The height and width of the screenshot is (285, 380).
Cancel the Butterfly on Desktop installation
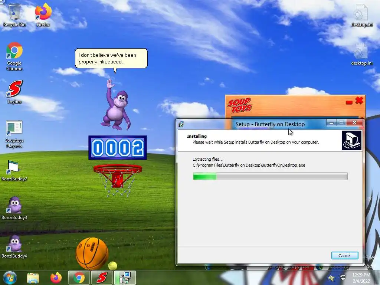tap(344, 256)
